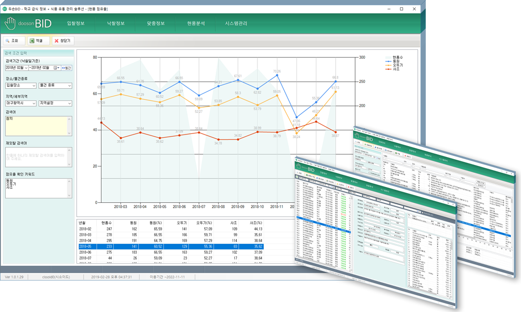
Task: Expand the 입찰장소 dropdown
Action: [x=34, y=86]
